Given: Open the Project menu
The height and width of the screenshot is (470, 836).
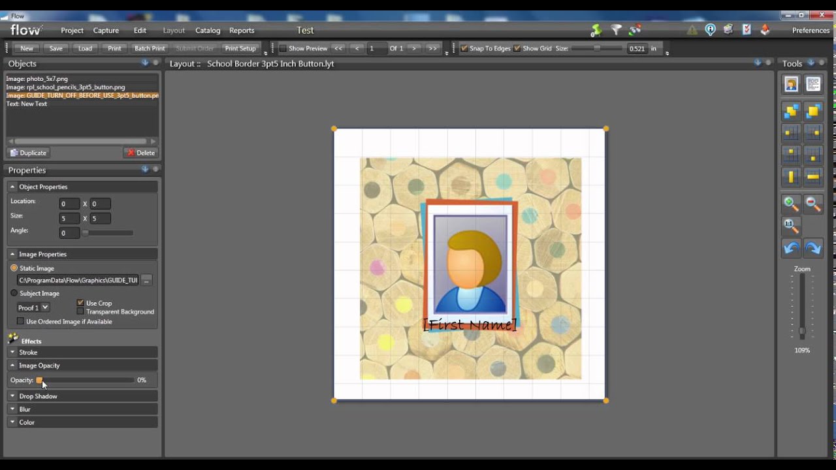Looking at the screenshot, I should pos(72,30).
